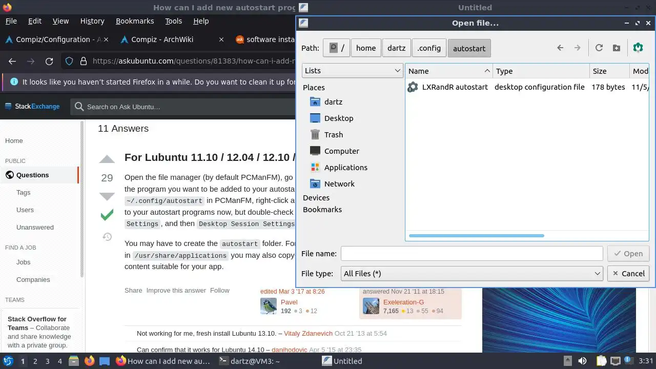Click the Open button in file dialog
The width and height of the screenshot is (656, 369).
[x=628, y=254]
